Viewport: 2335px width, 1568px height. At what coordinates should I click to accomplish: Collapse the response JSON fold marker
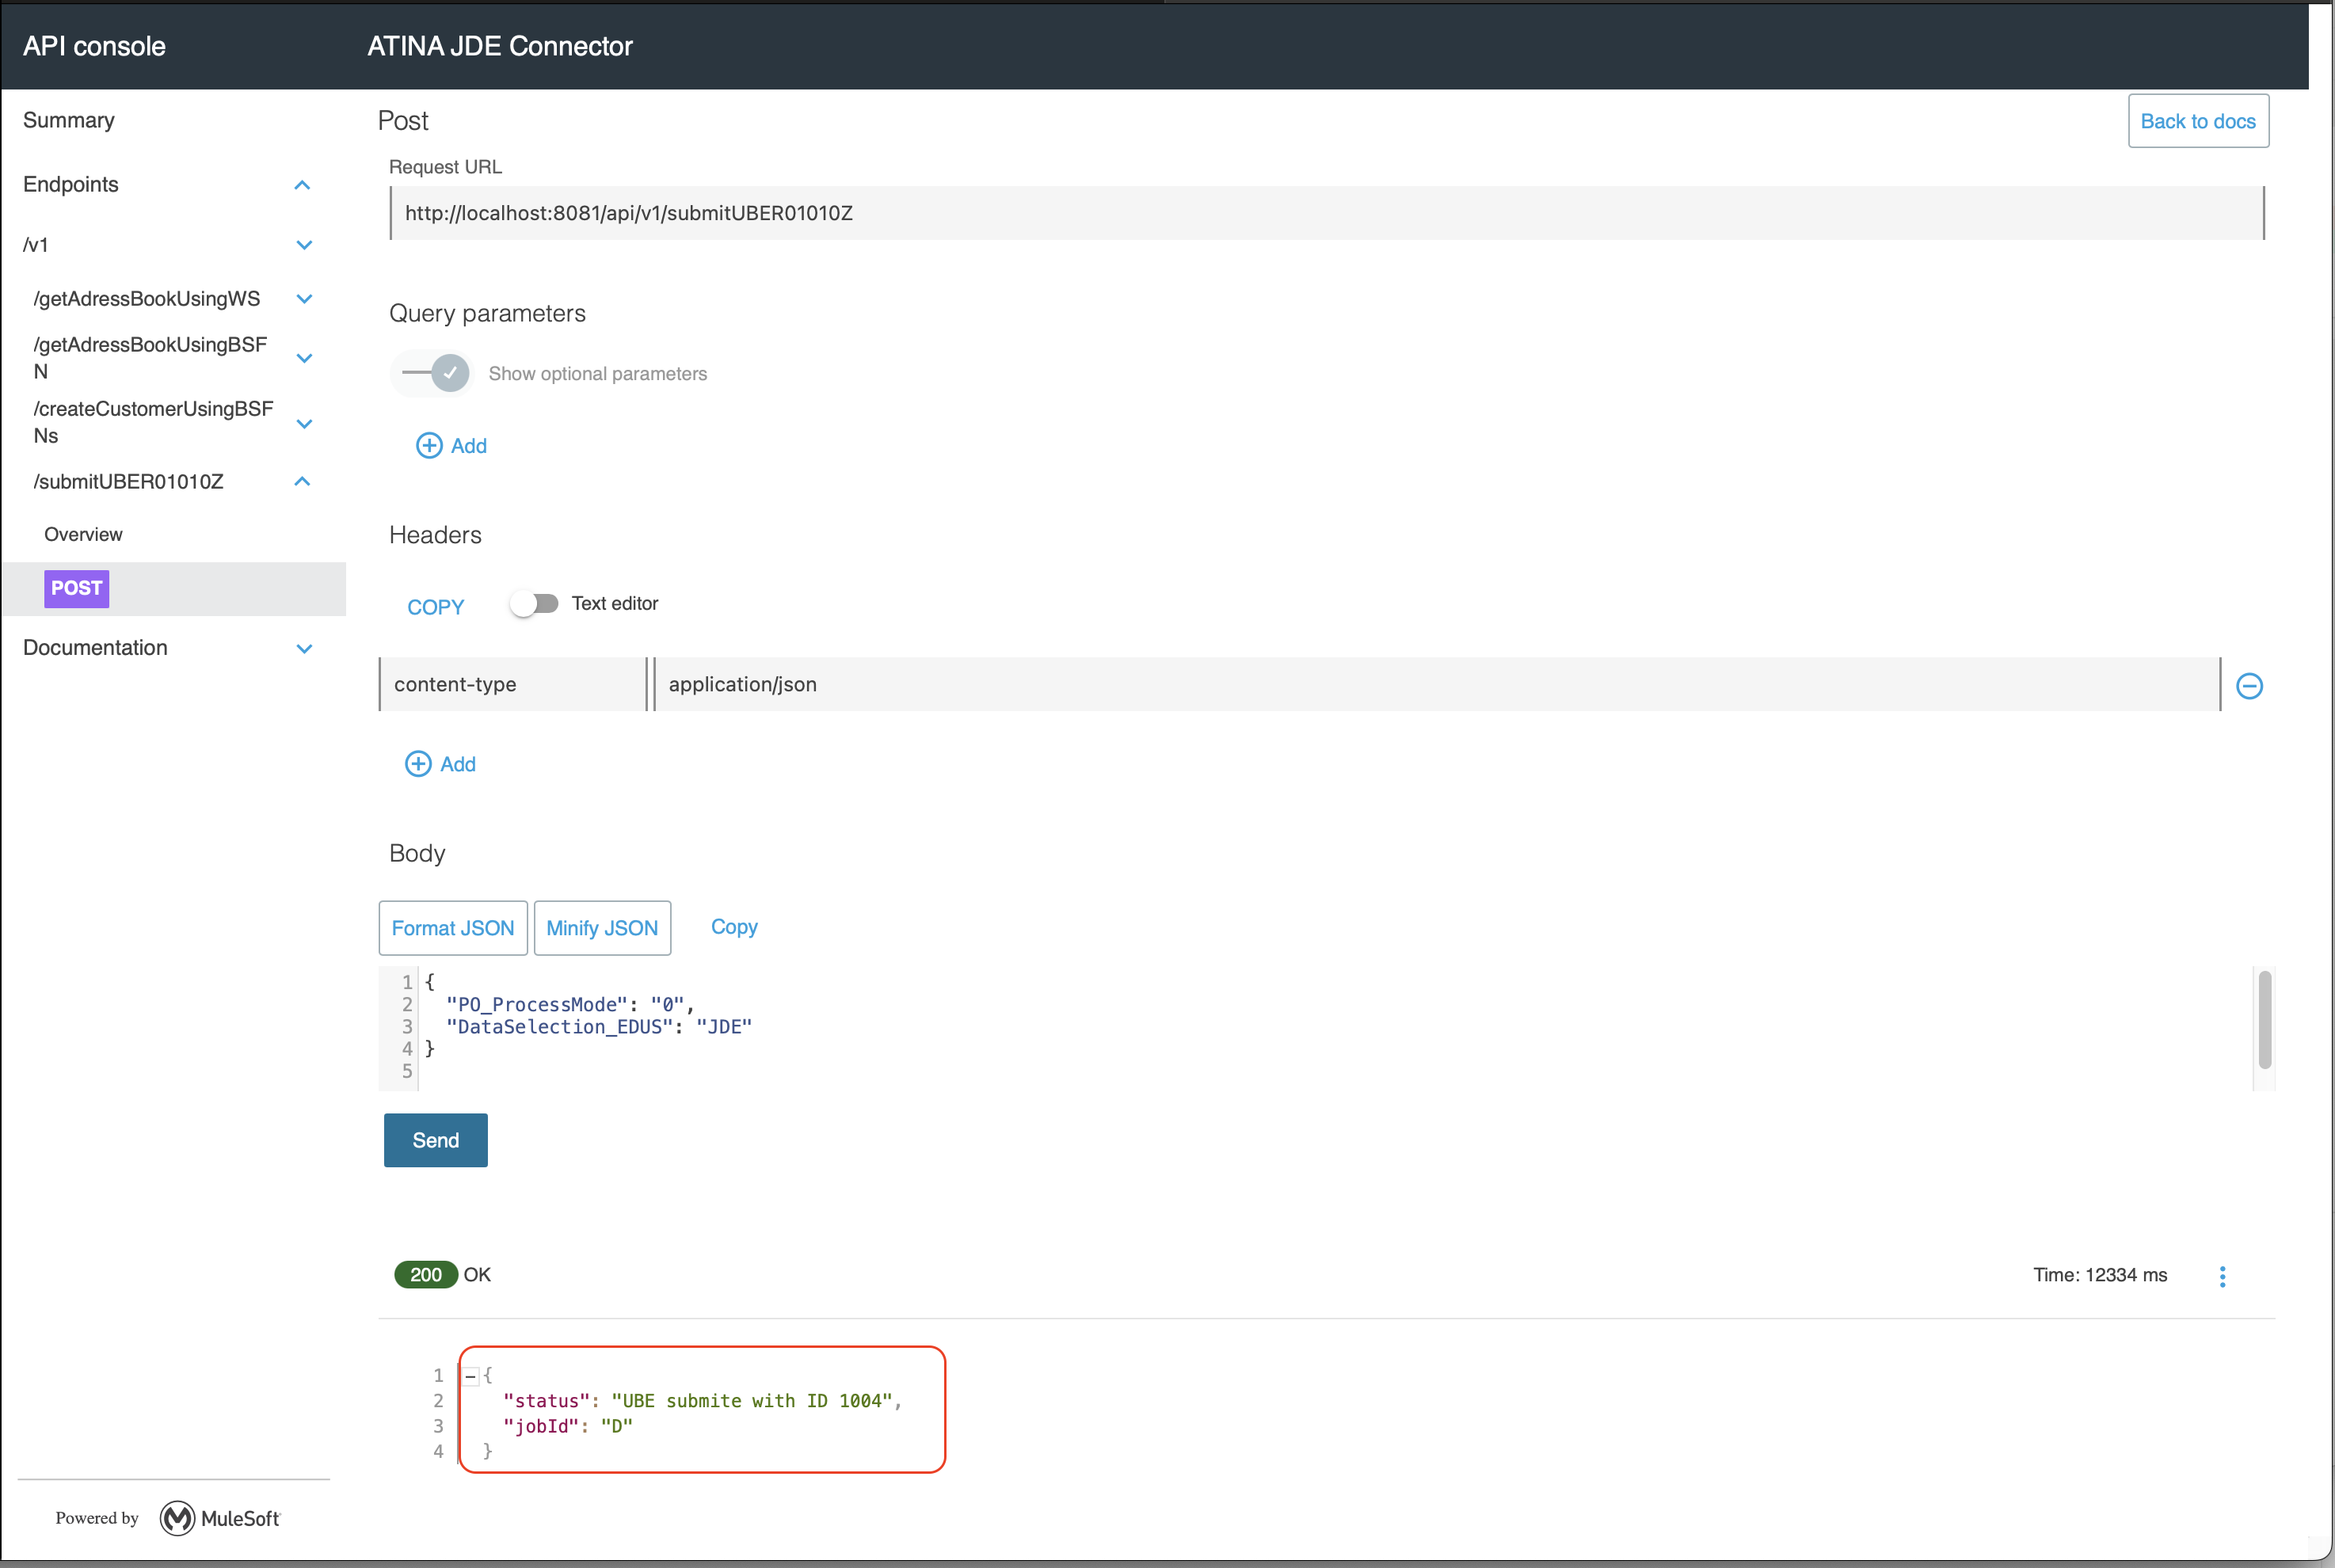470,1376
